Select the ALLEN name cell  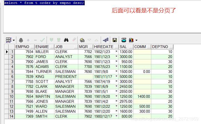tap(44, 111)
